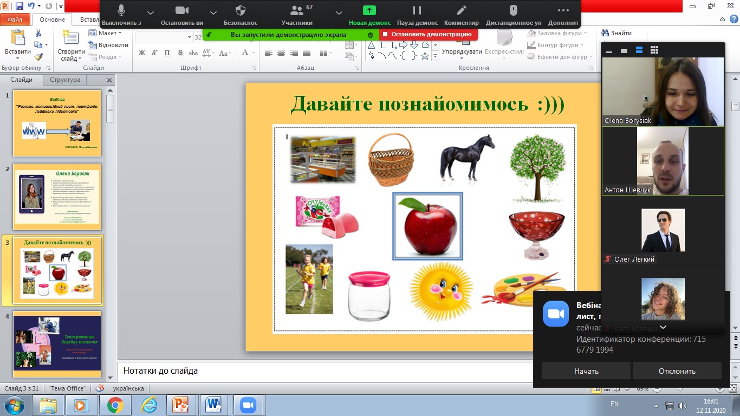Toggle right text alignment

[x=294, y=53]
